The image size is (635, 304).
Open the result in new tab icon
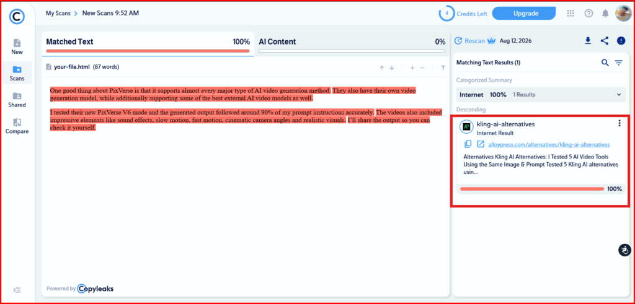481,144
